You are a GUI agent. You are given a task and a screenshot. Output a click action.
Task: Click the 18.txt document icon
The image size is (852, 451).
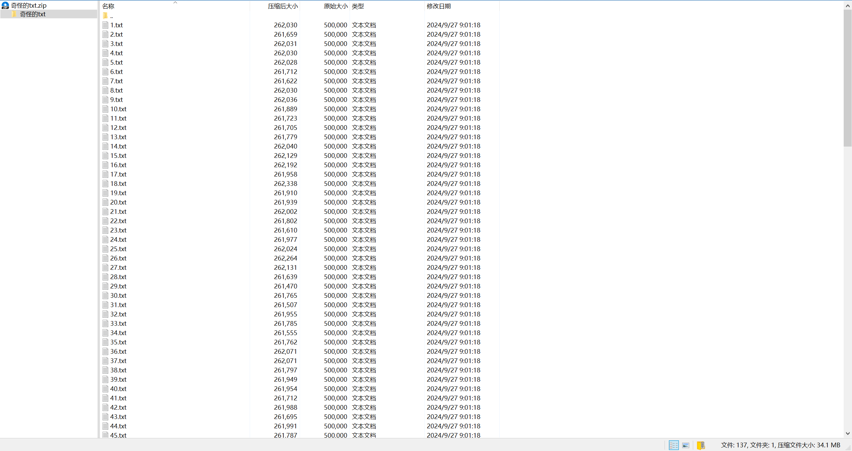pos(106,184)
